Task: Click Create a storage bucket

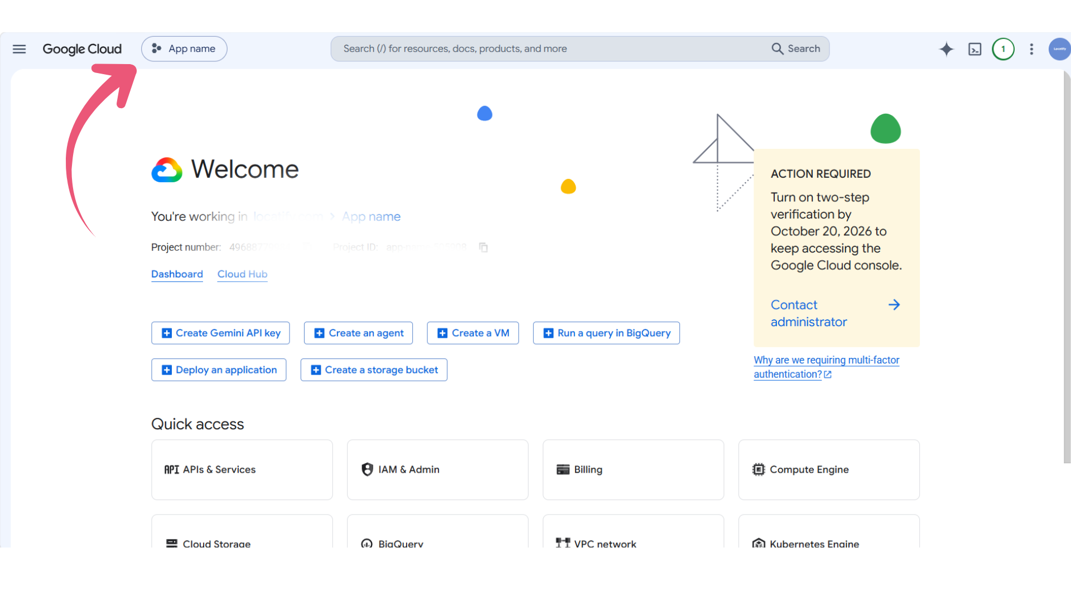Action: pyautogui.click(x=374, y=370)
